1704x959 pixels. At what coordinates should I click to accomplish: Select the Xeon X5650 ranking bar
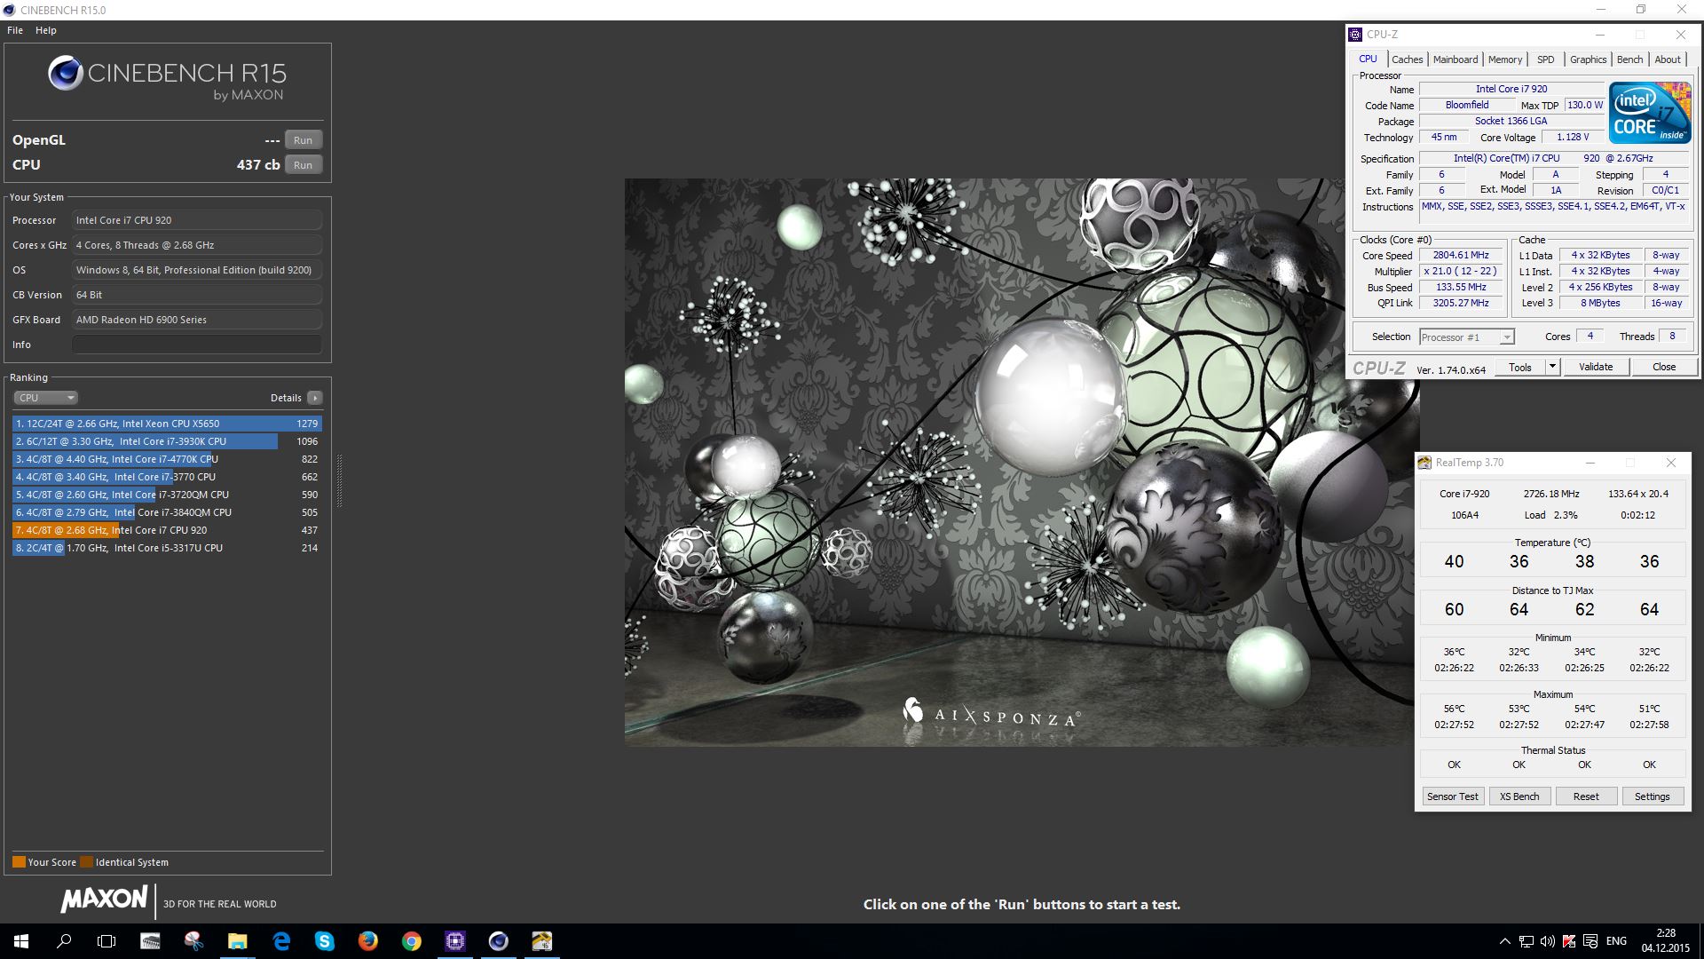(x=167, y=424)
